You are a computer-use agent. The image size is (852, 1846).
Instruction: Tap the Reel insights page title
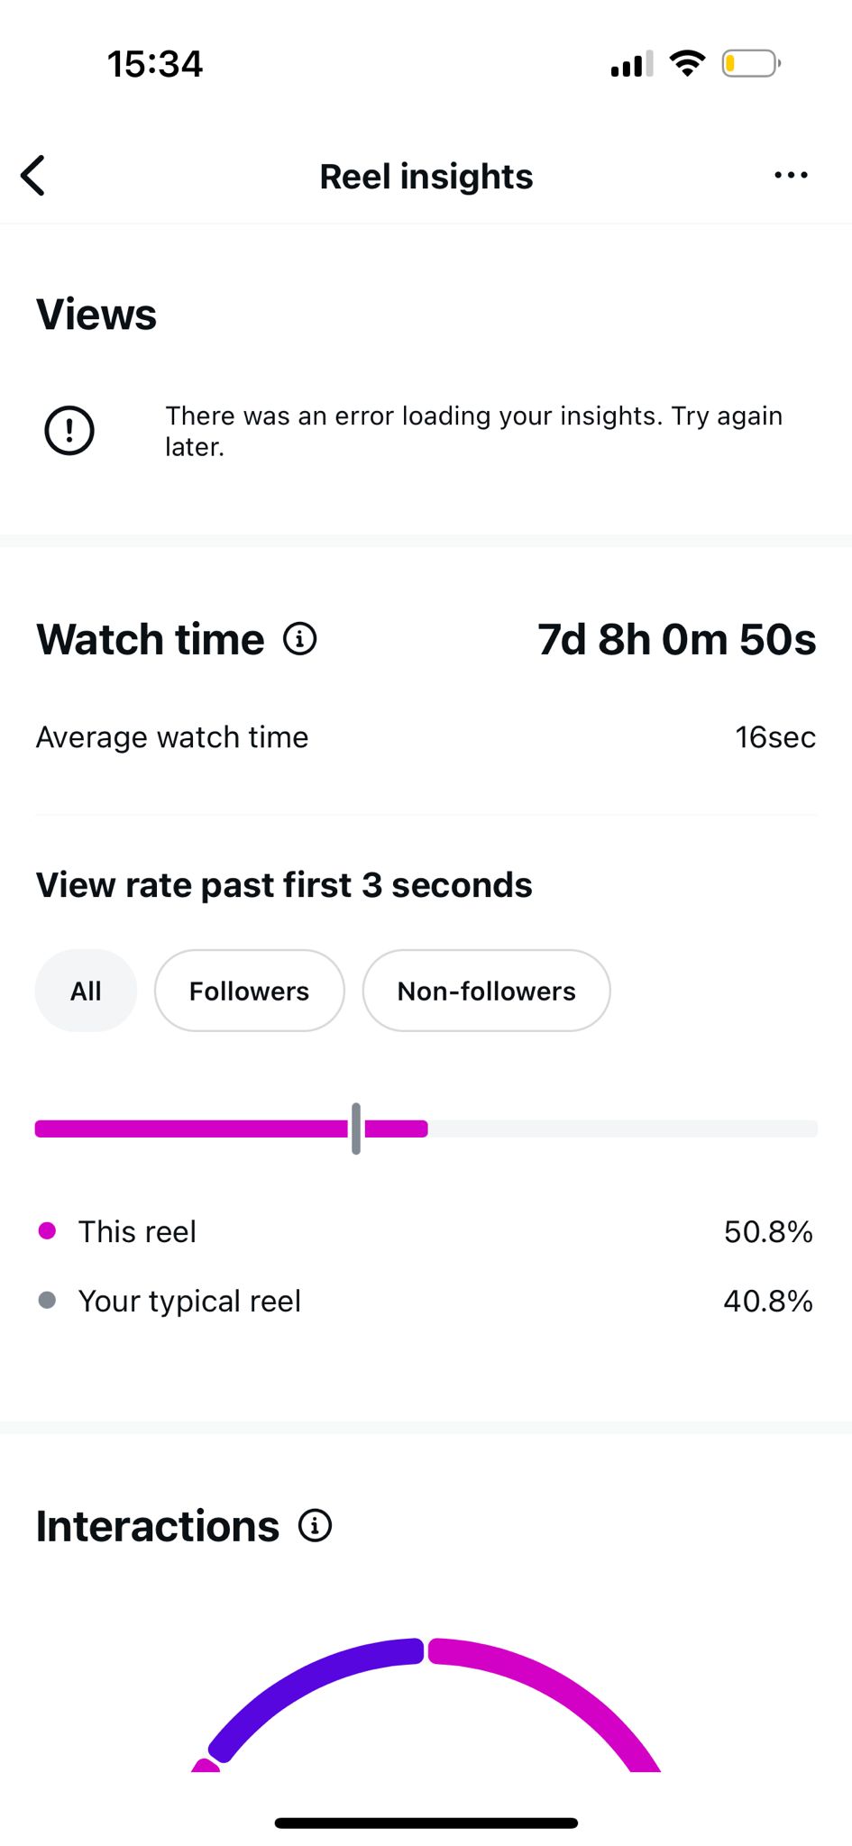coord(426,177)
